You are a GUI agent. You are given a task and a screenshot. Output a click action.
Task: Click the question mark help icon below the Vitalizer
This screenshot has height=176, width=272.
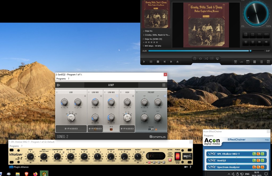(190, 167)
